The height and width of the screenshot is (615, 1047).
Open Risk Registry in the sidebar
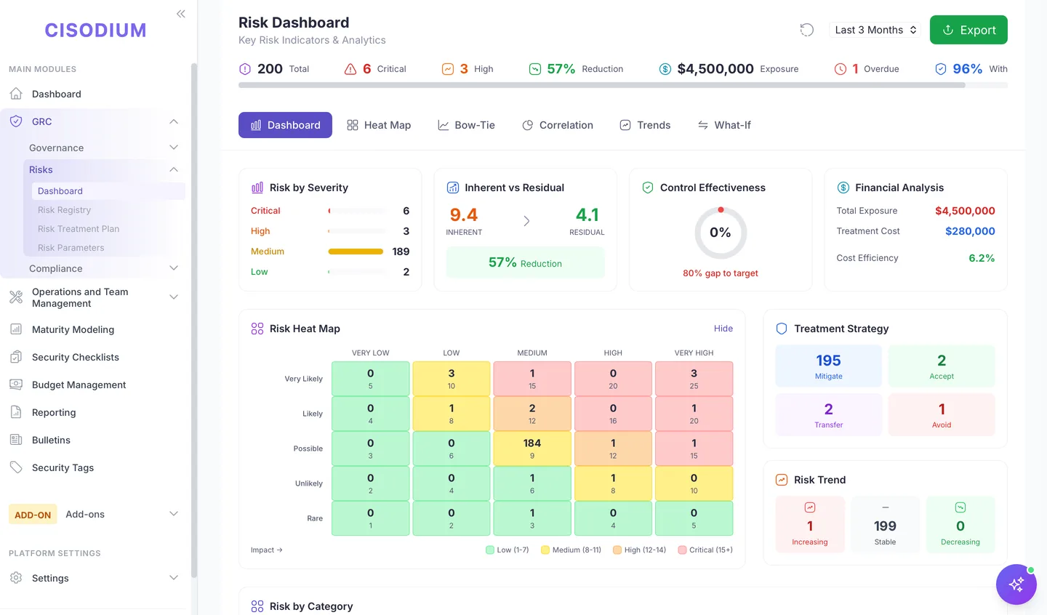point(64,210)
